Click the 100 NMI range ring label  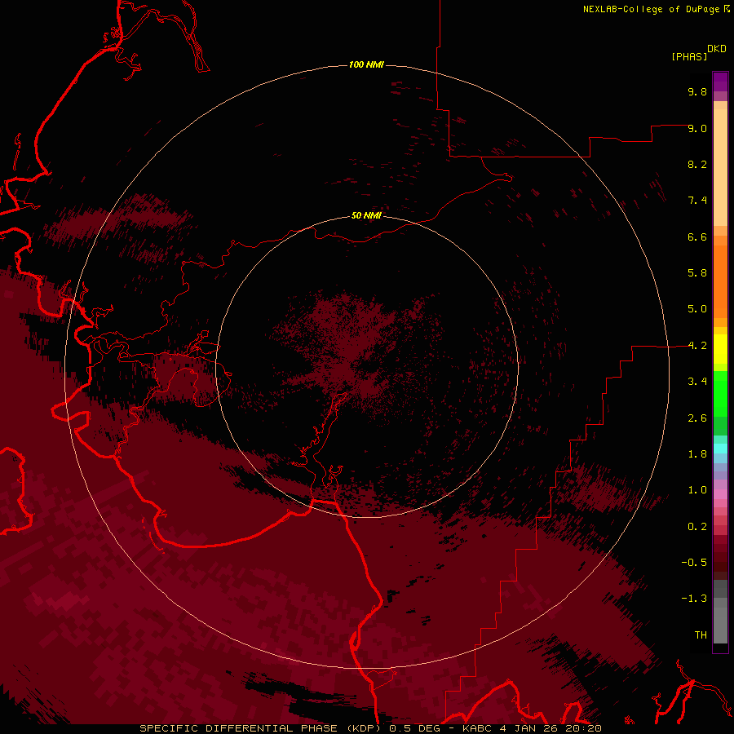coord(366,64)
